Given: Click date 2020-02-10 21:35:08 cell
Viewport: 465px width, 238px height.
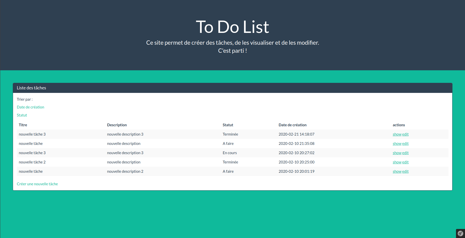Looking at the screenshot, I should tap(296, 144).
